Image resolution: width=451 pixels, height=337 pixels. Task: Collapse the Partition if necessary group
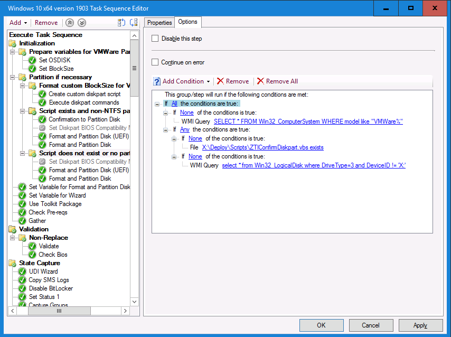click(12, 78)
